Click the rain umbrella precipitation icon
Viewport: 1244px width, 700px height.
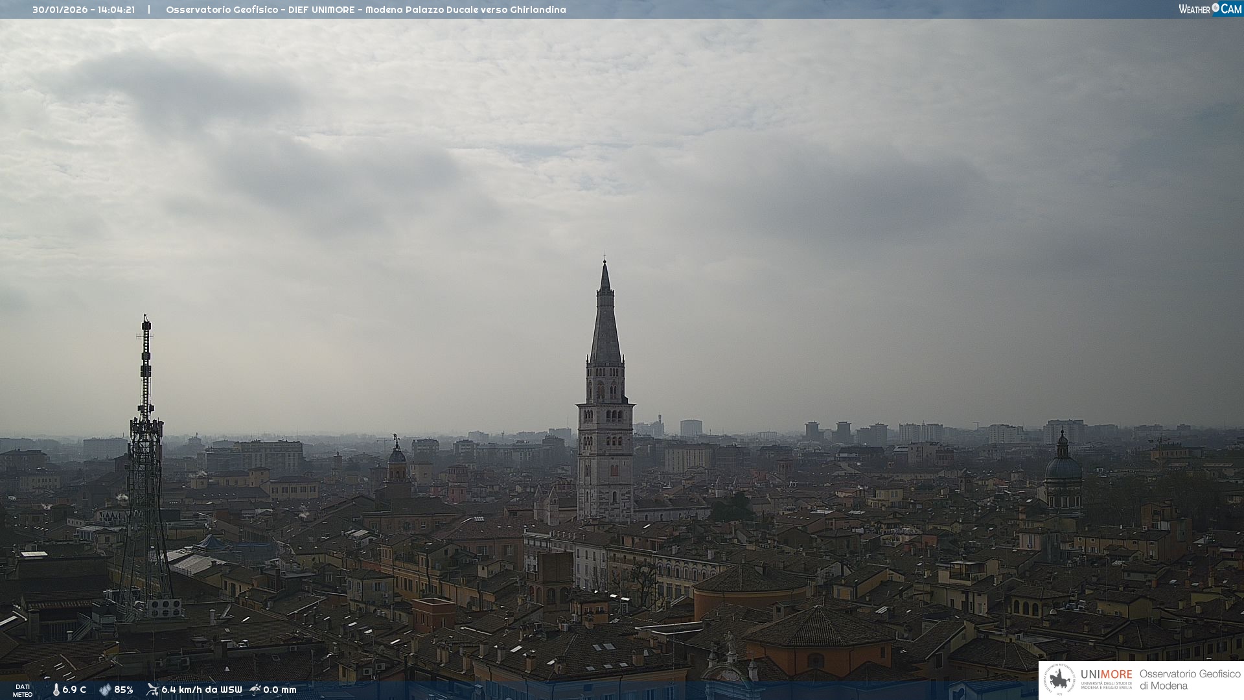point(255,690)
